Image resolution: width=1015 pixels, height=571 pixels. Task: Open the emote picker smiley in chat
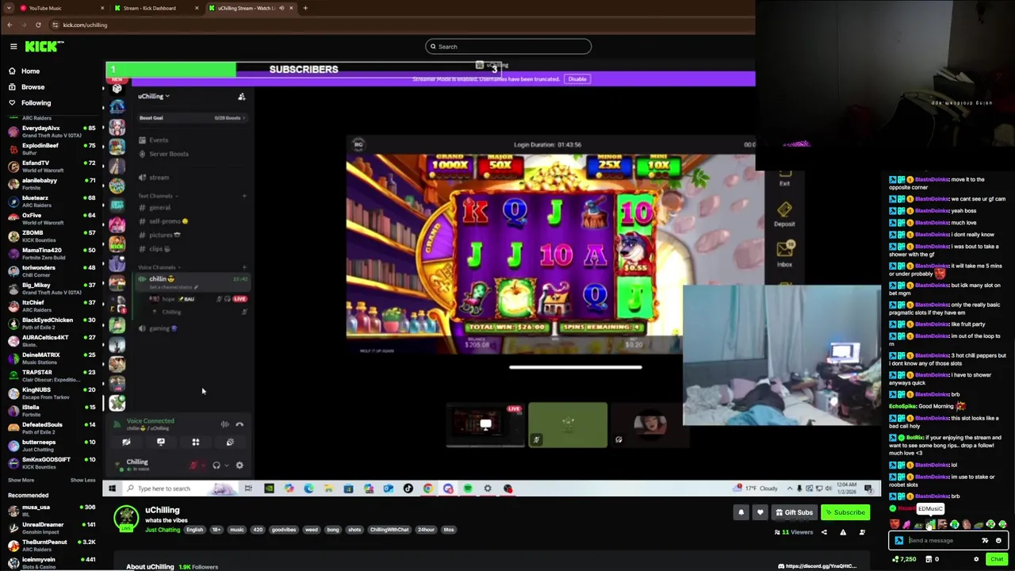[x=998, y=541]
